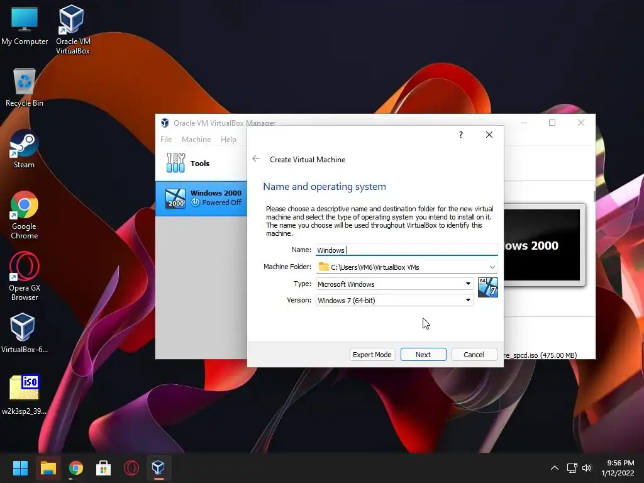Click the Next button
644x483 pixels.
tap(423, 355)
